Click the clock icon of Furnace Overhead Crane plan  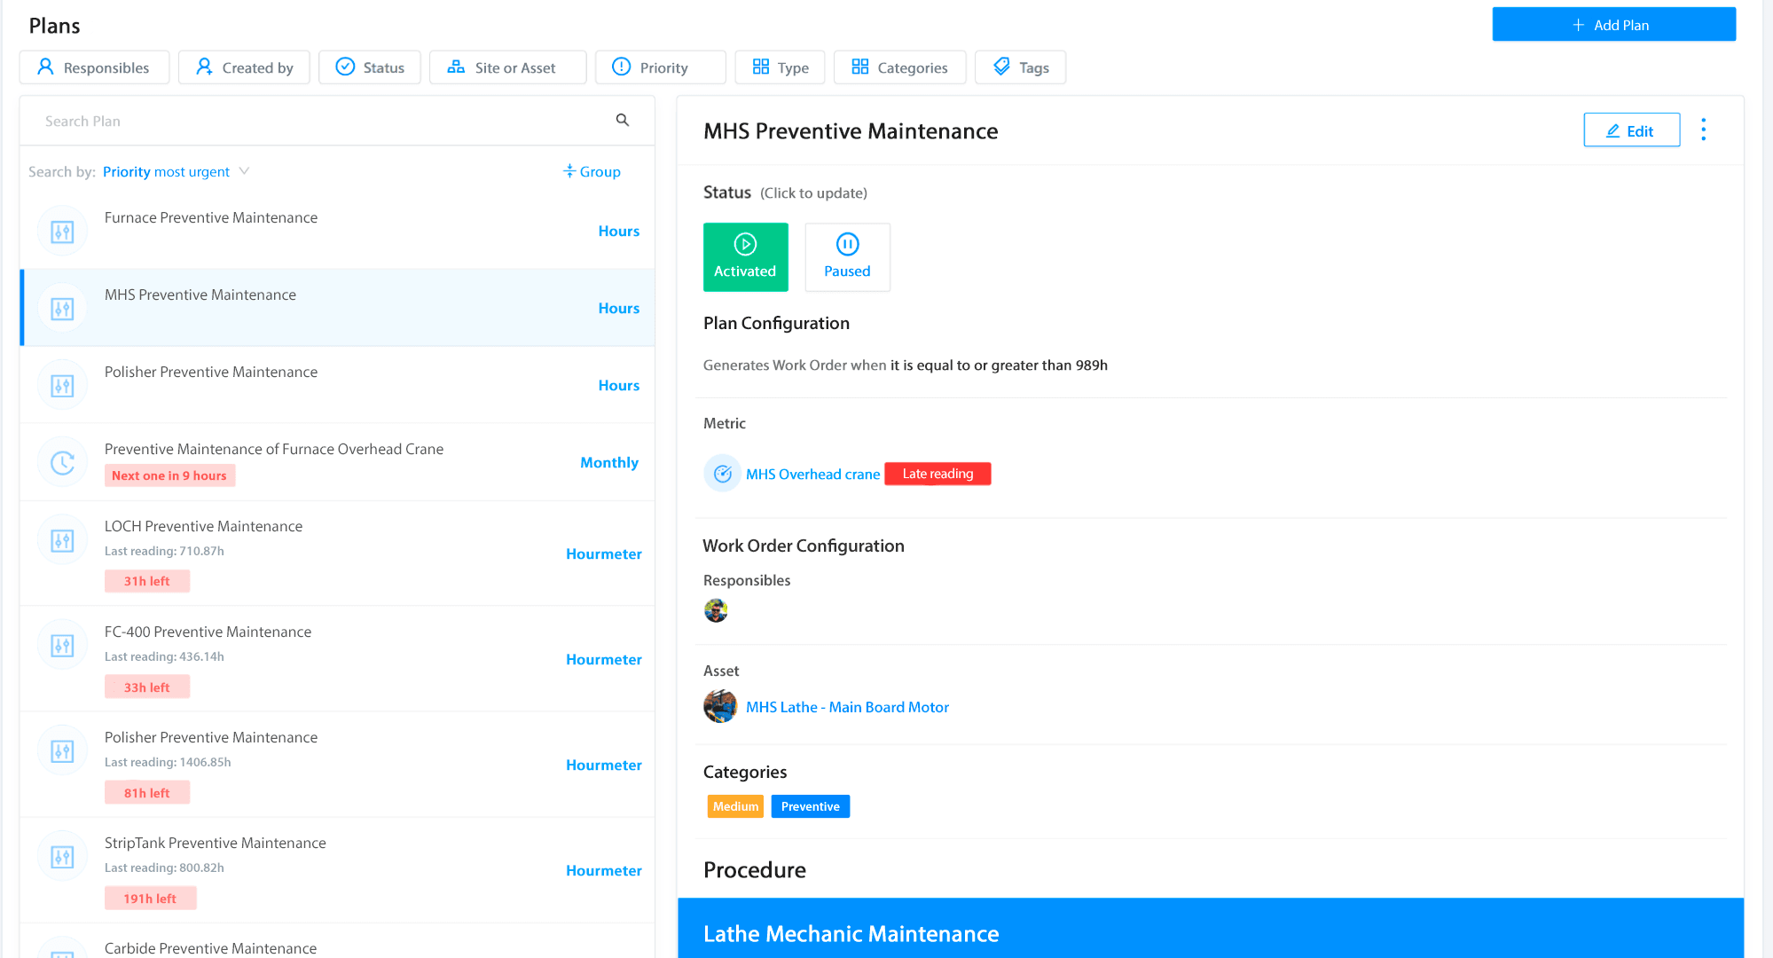(62, 462)
